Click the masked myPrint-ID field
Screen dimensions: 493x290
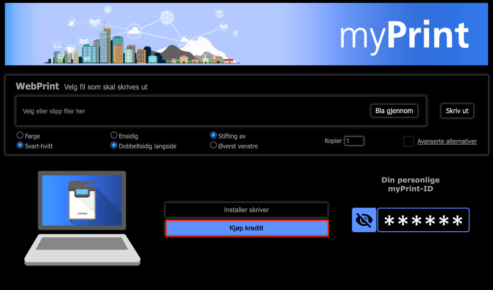[x=423, y=220]
